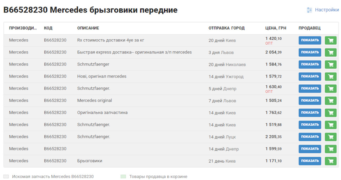
Task: Add the 1 519,88 Киев offer to cart
Action: (331, 125)
